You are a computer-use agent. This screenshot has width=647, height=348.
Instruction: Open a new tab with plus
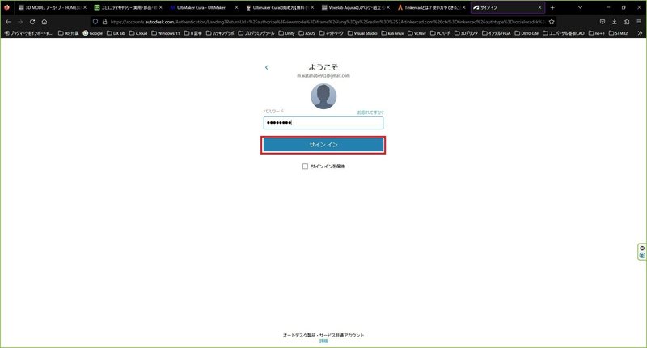coord(552,7)
